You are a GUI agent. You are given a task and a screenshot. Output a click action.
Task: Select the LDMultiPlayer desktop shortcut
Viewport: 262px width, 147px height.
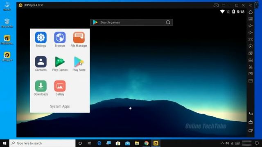tap(7, 40)
